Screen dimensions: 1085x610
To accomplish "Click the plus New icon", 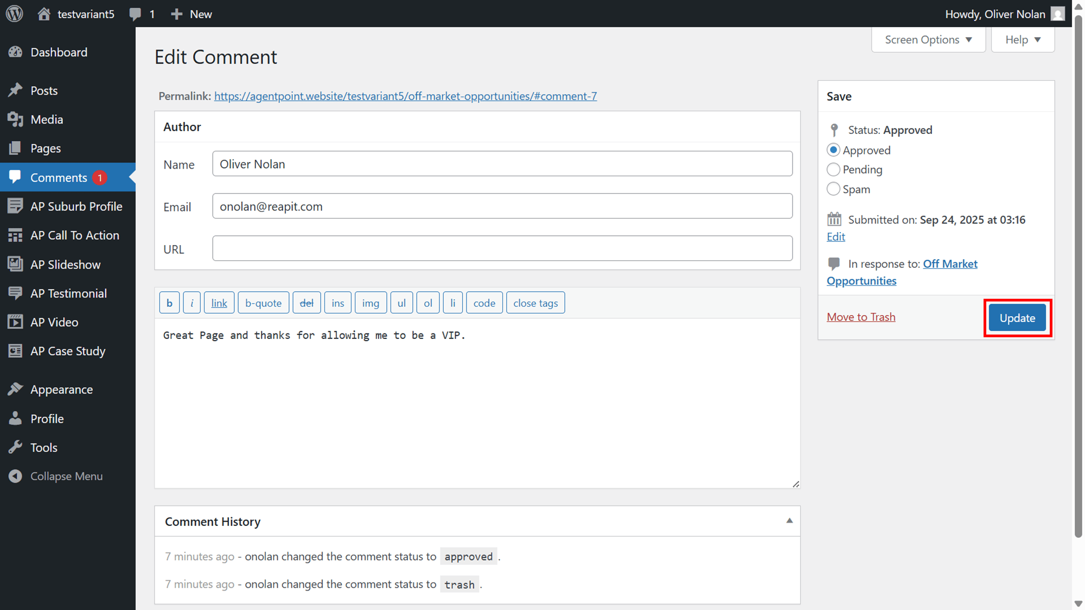I will coord(176,14).
